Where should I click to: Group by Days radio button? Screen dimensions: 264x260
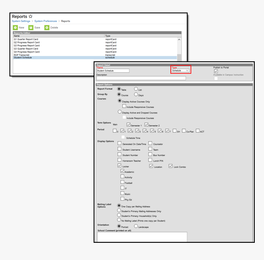click(x=136, y=94)
